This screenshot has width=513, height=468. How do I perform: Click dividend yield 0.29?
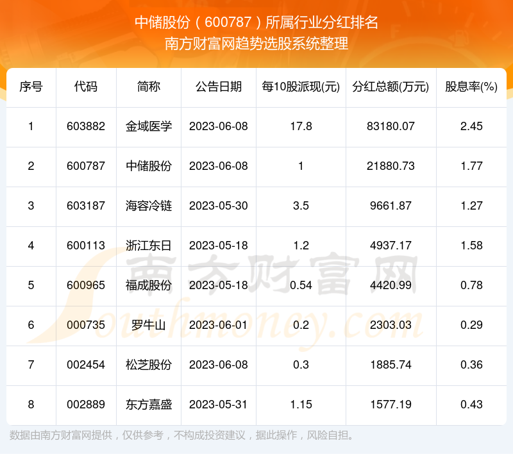tap(471, 325)
